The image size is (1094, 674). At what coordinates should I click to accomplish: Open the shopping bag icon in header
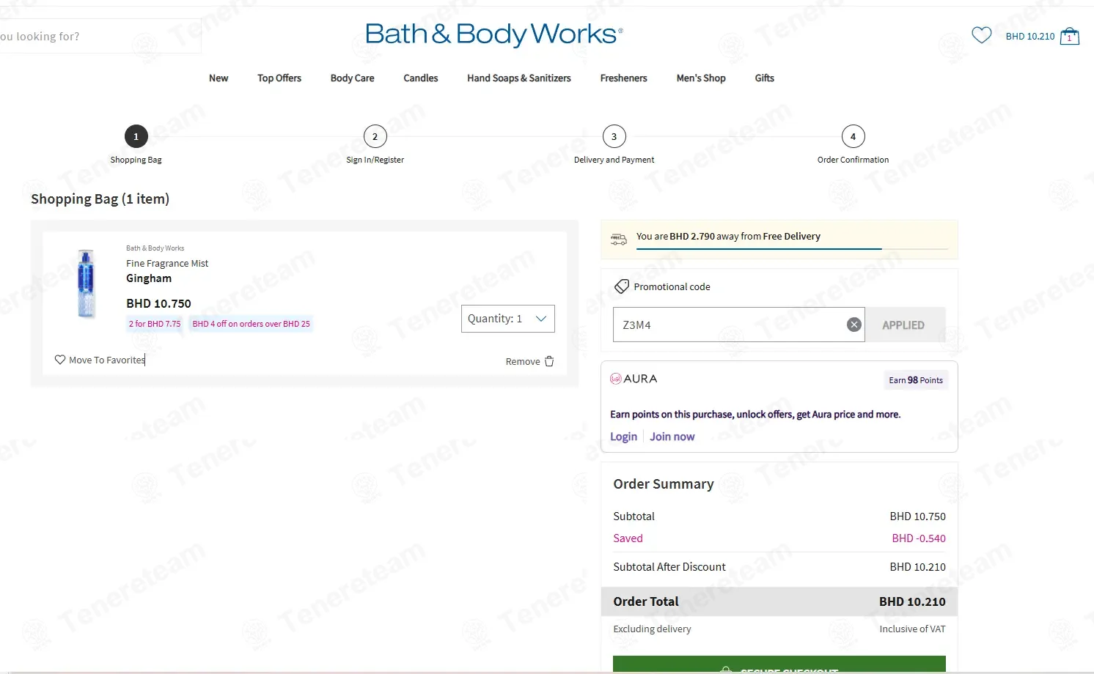[1070, 36]
